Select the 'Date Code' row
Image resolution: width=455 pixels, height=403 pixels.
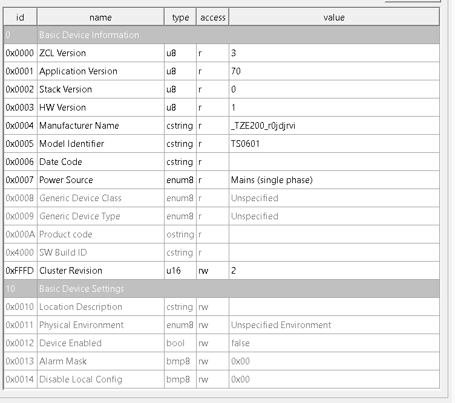(221, 162)
